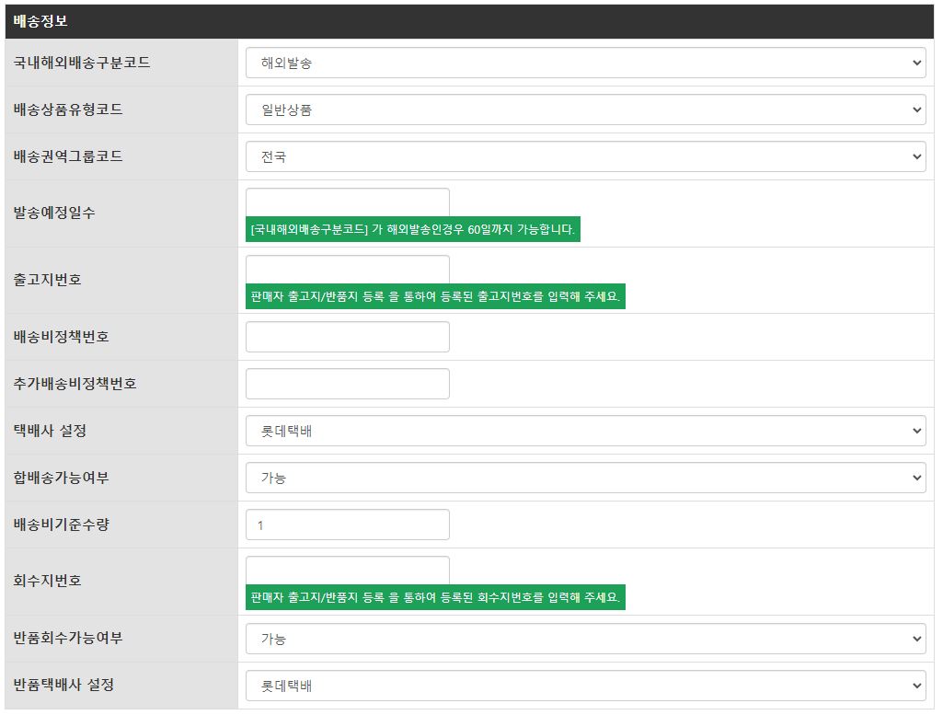Expand the 배송상품유형코드 dropdown showing 일반상품
943x715 pixels.
(585, 110)
